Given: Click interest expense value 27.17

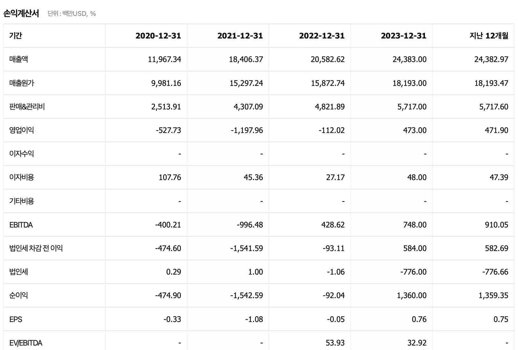Looking at the screenshot, I should coord(335,177).
